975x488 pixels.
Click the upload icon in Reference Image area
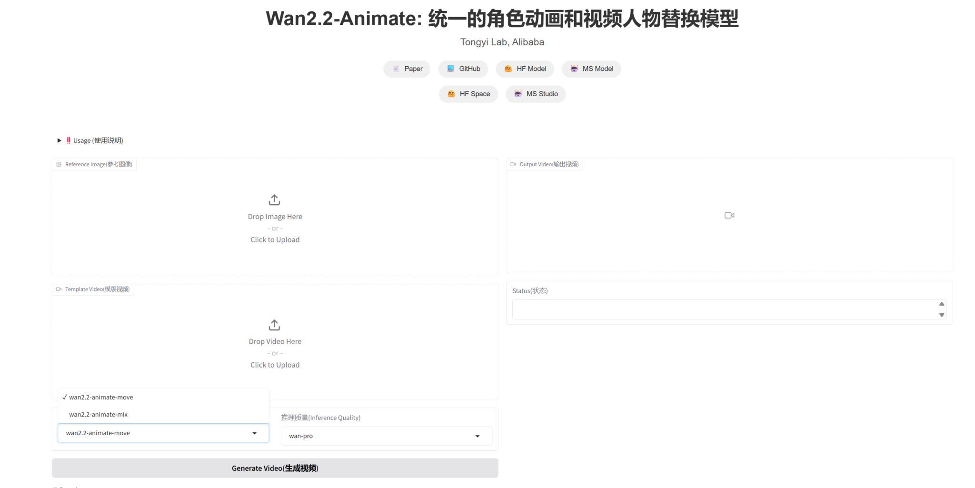pyautogui.click(x=274, y=199)
